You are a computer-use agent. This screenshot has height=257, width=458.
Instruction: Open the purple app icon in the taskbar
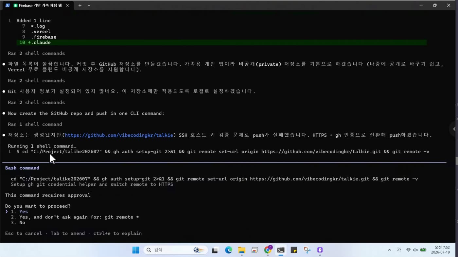click(x=320, y=250)
